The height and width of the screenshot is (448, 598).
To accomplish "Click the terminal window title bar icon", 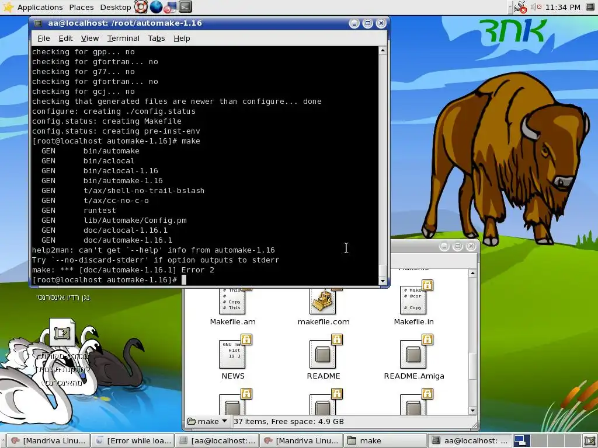I will tap(38, 23).
